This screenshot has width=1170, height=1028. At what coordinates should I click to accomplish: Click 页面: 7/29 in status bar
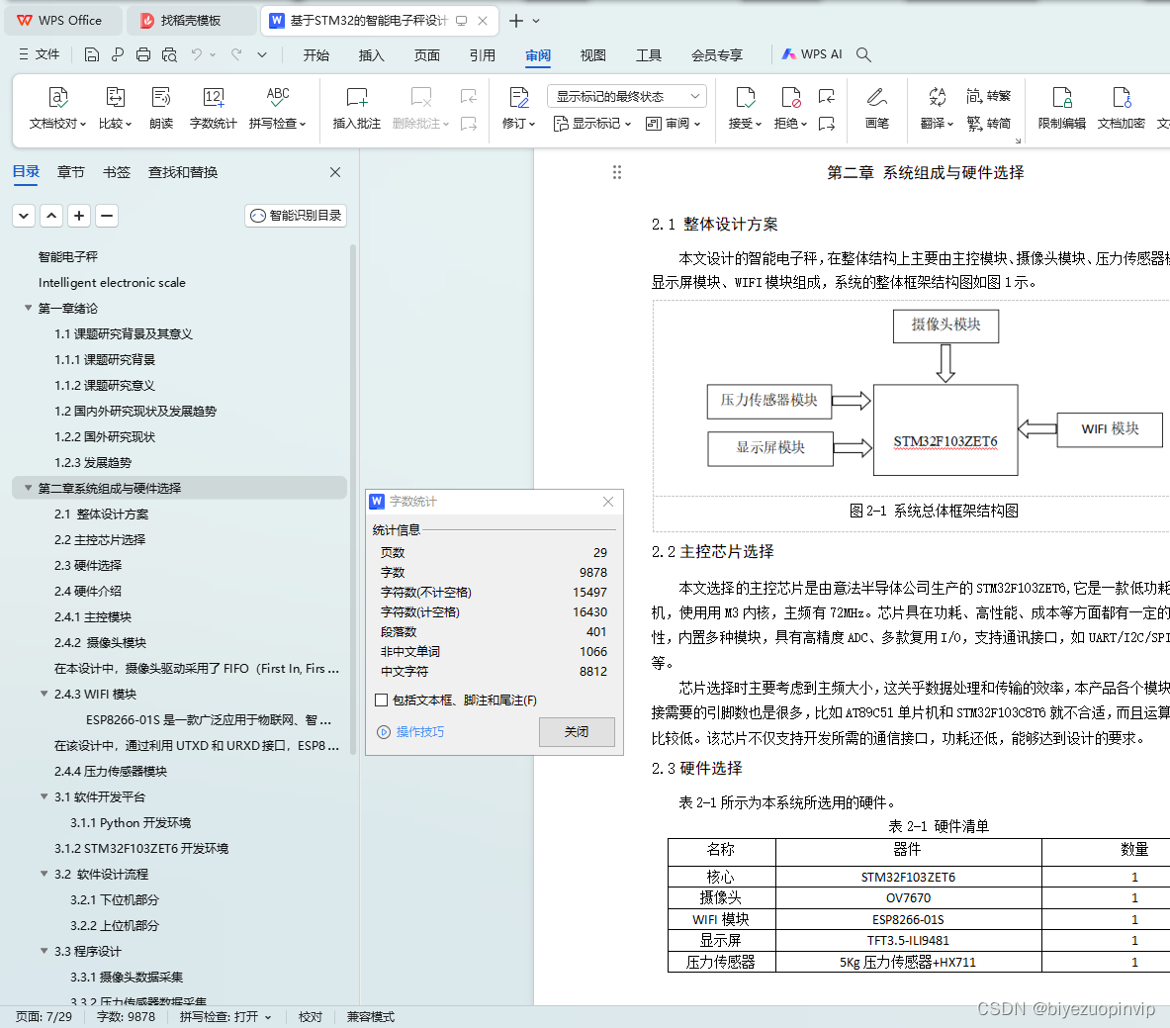(45, 1017)
